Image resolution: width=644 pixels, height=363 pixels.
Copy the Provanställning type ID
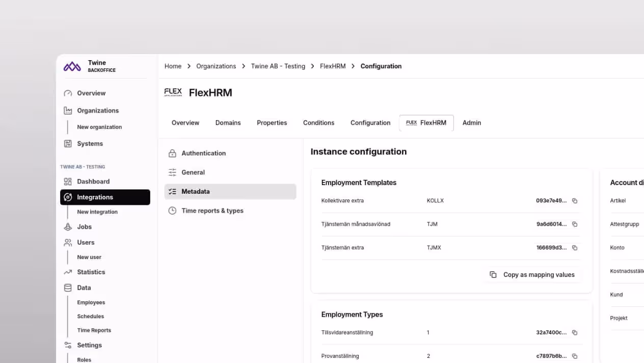tap(575, 356)
